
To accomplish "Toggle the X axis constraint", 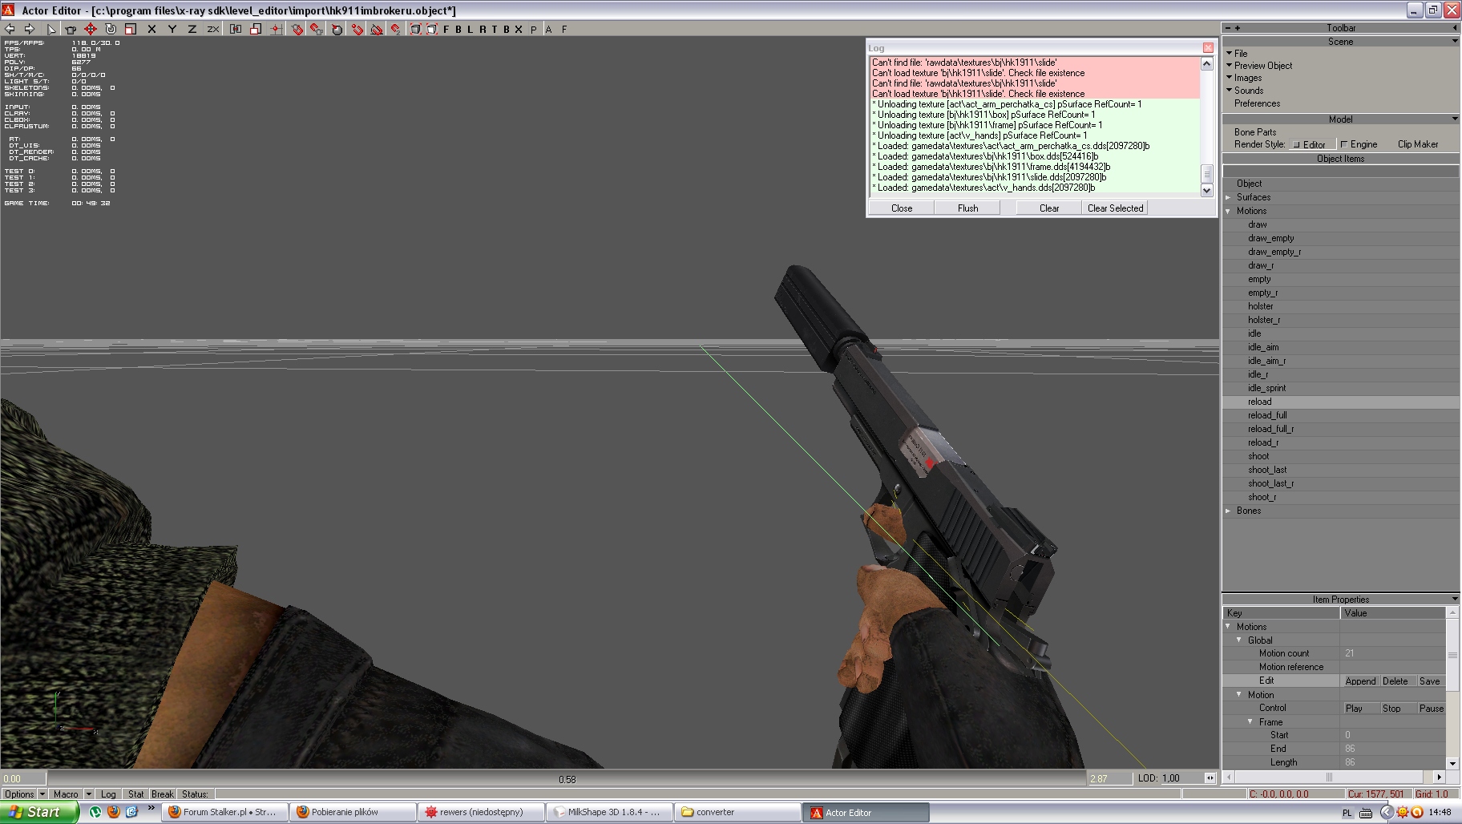I will (151, 29).
